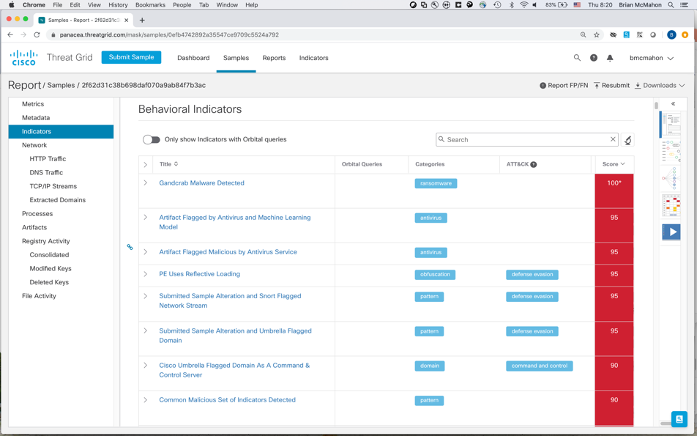This screenshot has width=697, height=436.
Task: Collapse the right panel with double-chevron icon
Action: click(674, 104)
